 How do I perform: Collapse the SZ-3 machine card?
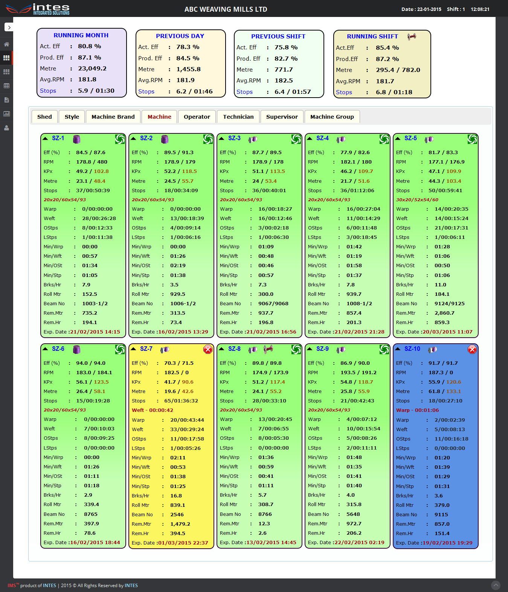tap(221, 138)
